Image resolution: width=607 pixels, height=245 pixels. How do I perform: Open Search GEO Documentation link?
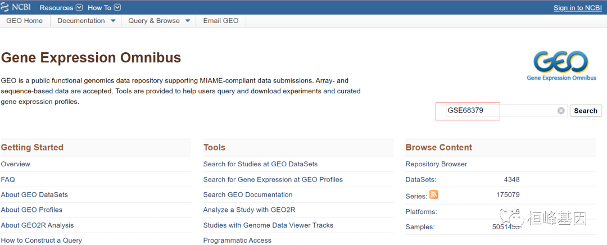point(248,194)
